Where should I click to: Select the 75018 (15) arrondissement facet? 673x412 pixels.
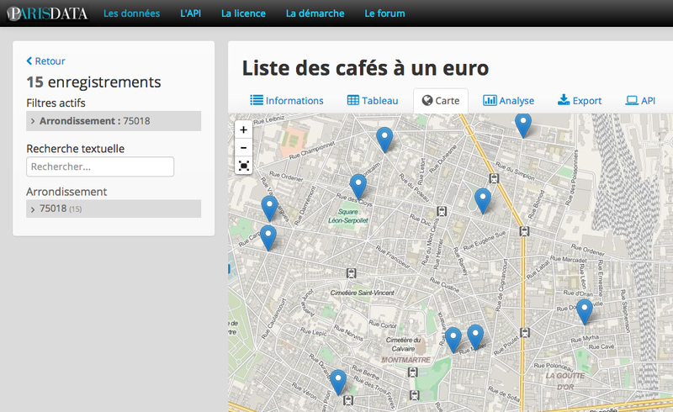point(114,209)
